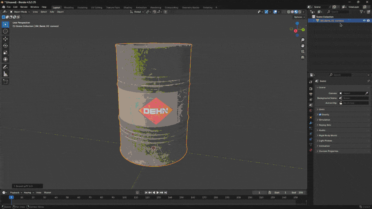
Task: Expand the Audio panel
Action: click(343, 130)
